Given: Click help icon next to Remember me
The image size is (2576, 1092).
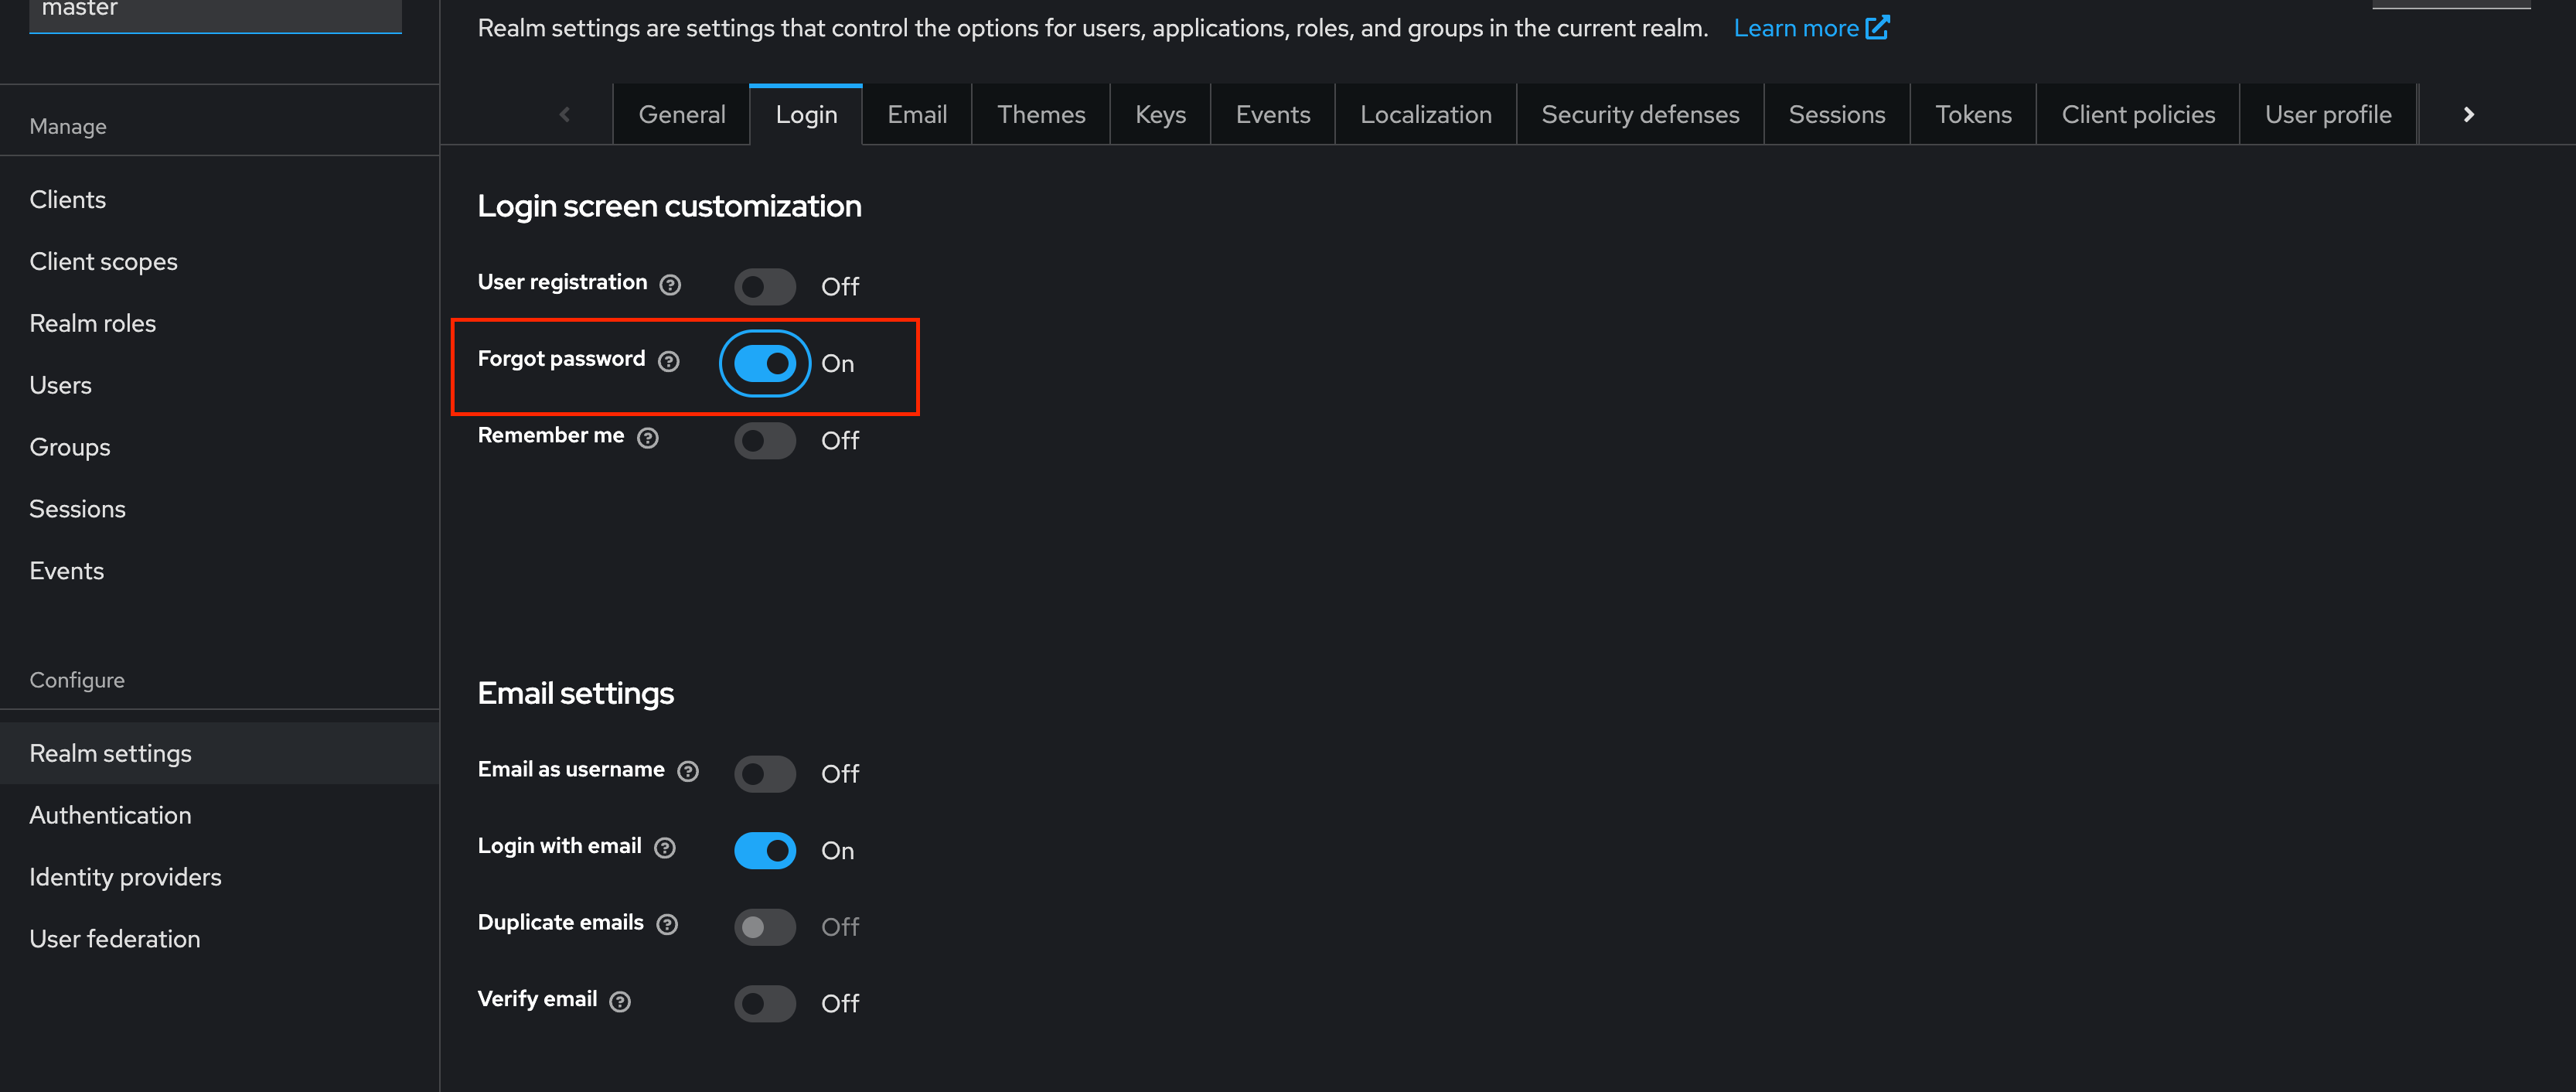Looking at the screenshot, I should [647, 438].
